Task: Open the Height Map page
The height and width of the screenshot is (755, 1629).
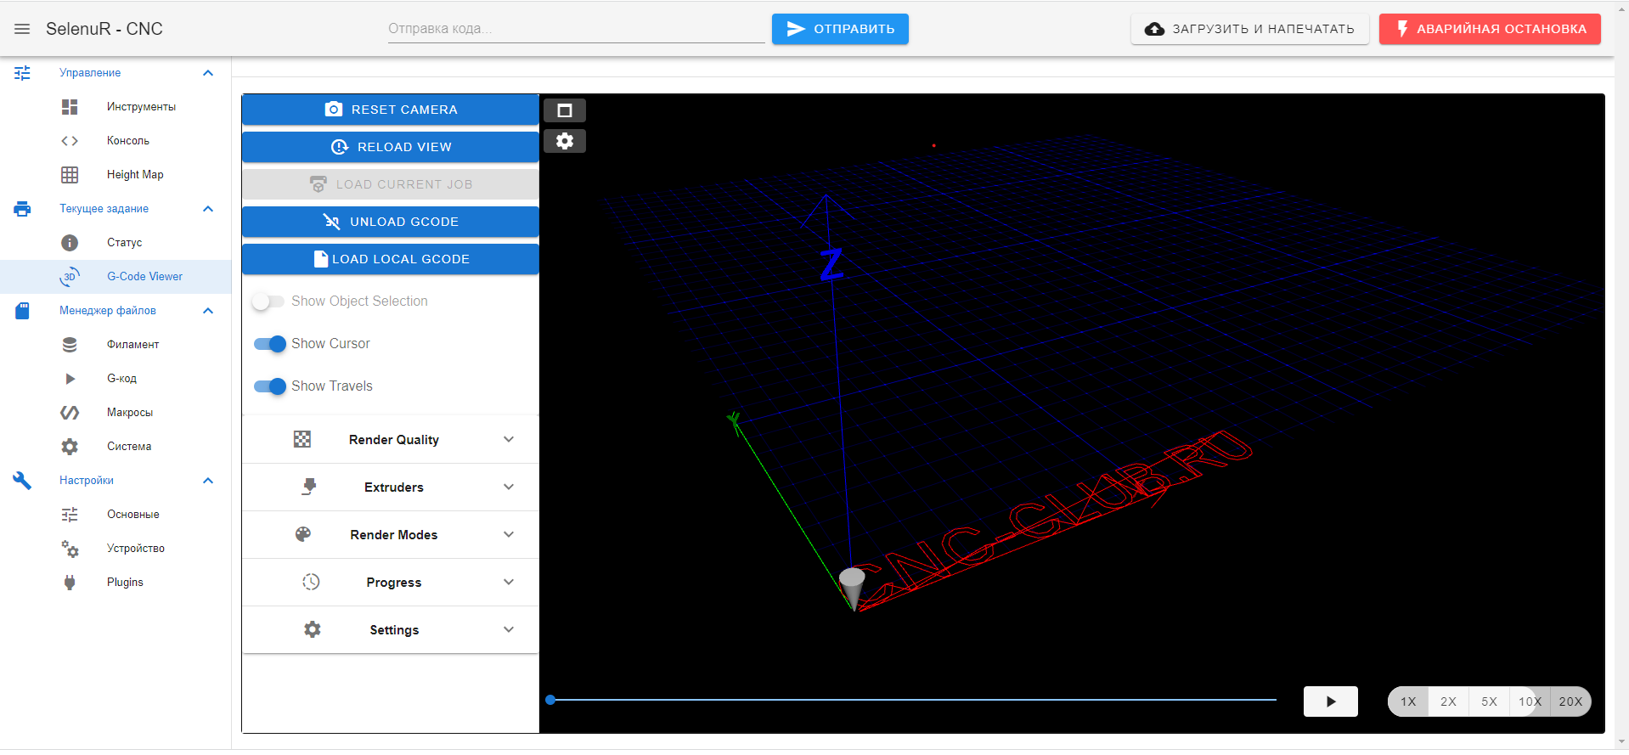Action: 116,175
